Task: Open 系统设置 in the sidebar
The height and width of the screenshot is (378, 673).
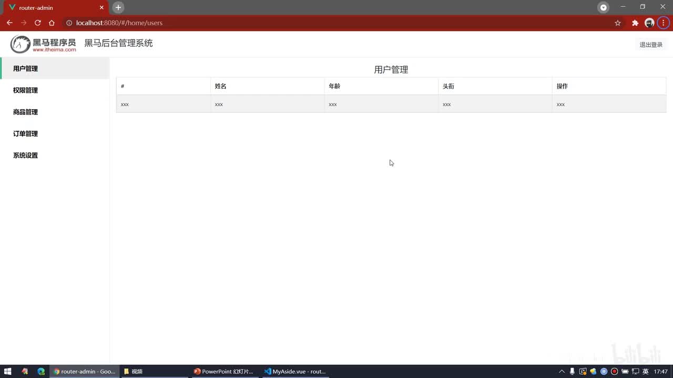Action: coord(55,155)
